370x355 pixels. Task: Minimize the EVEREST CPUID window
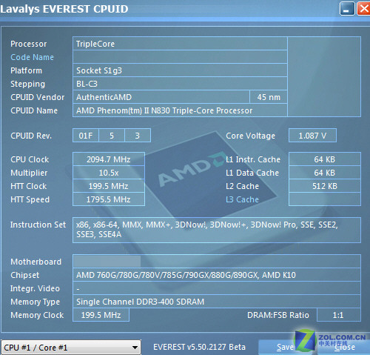tap(347, 9)
